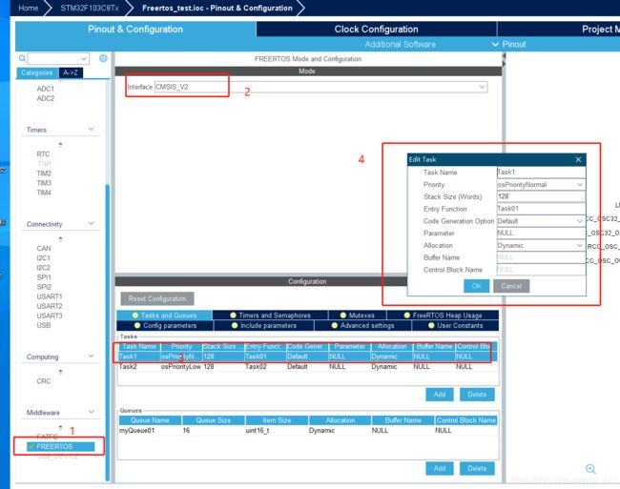
Task: Click Cancel in Edit Task dialog
Action: point(511,286)
